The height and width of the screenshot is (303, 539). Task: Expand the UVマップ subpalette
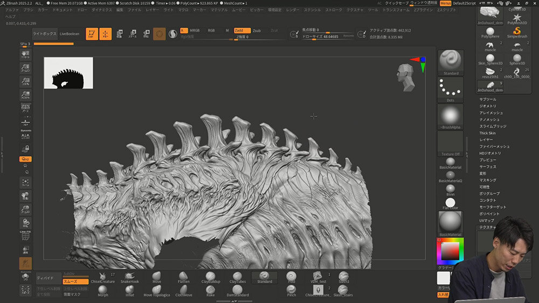pyautogui.click(x=486, y=220)
